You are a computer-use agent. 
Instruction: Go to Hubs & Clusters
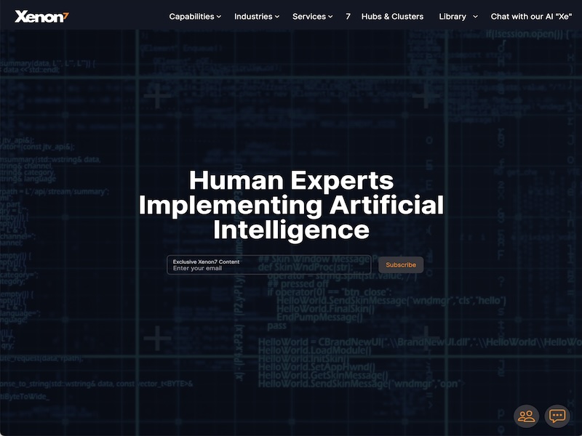(x=392, y=16)
